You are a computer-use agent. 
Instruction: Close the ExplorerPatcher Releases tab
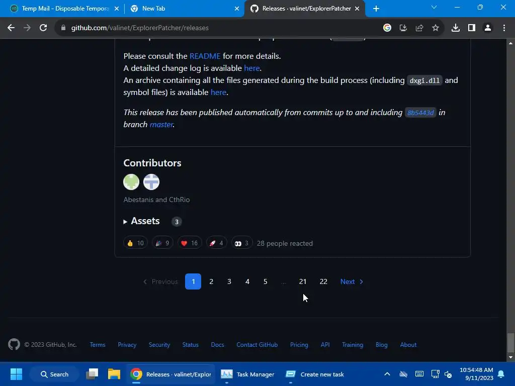tap(357, 9)
